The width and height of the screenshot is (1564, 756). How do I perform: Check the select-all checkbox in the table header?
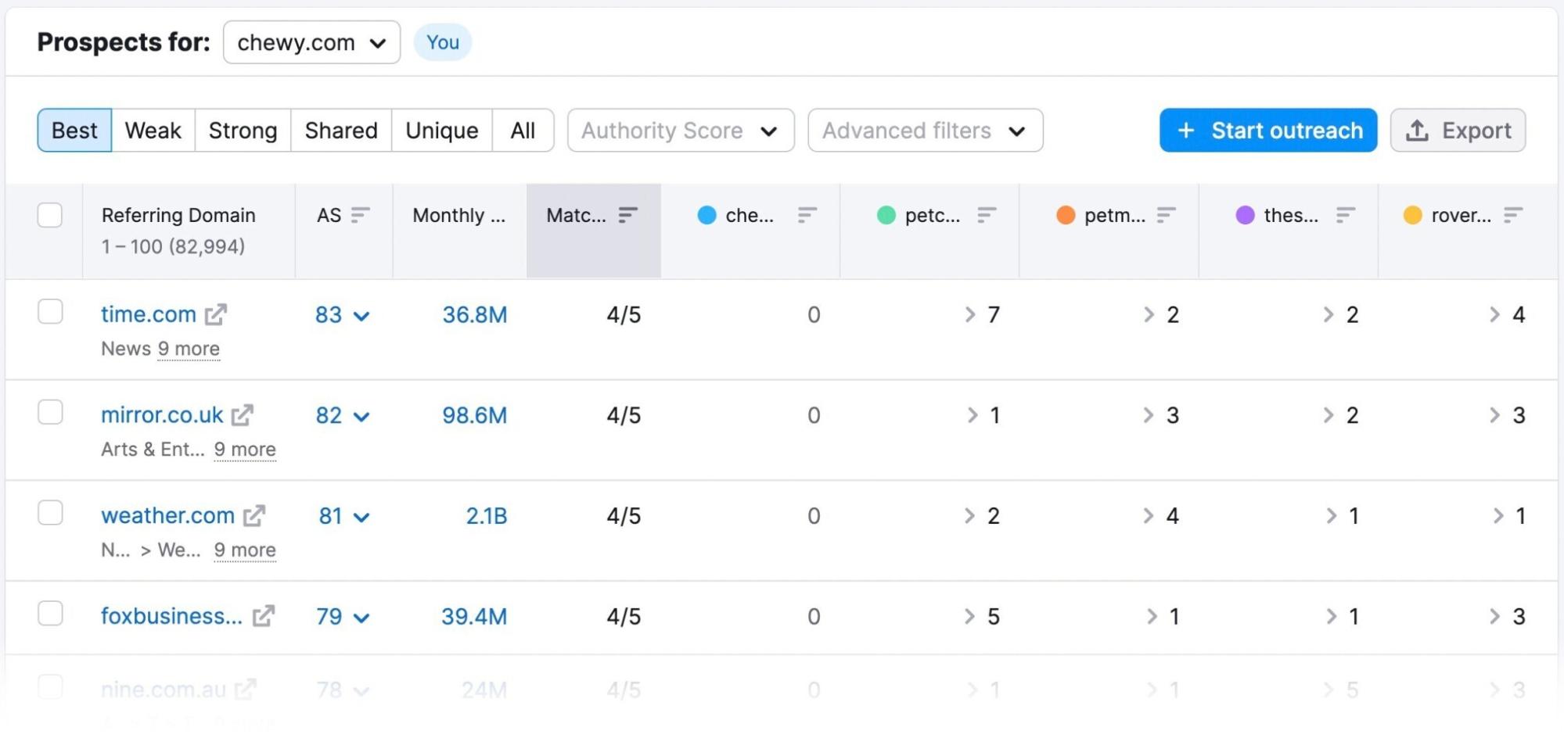coord(50,214)
